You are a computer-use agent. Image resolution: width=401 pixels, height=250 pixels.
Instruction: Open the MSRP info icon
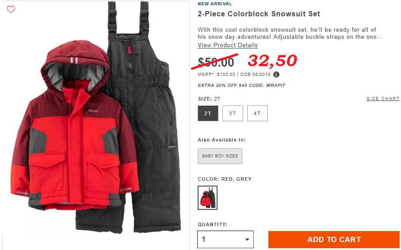[276, 75]
